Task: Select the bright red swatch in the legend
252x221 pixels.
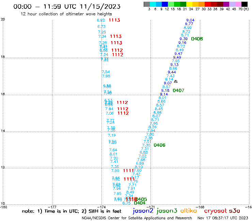Action: pos(208,4)
